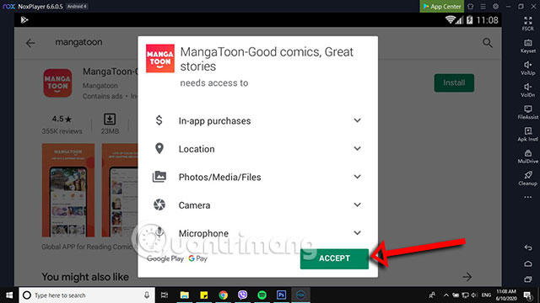This screenshot has width=540, height=303.
Task: Click the Install button behind the dialog
Action: click(x=454, y=82)
